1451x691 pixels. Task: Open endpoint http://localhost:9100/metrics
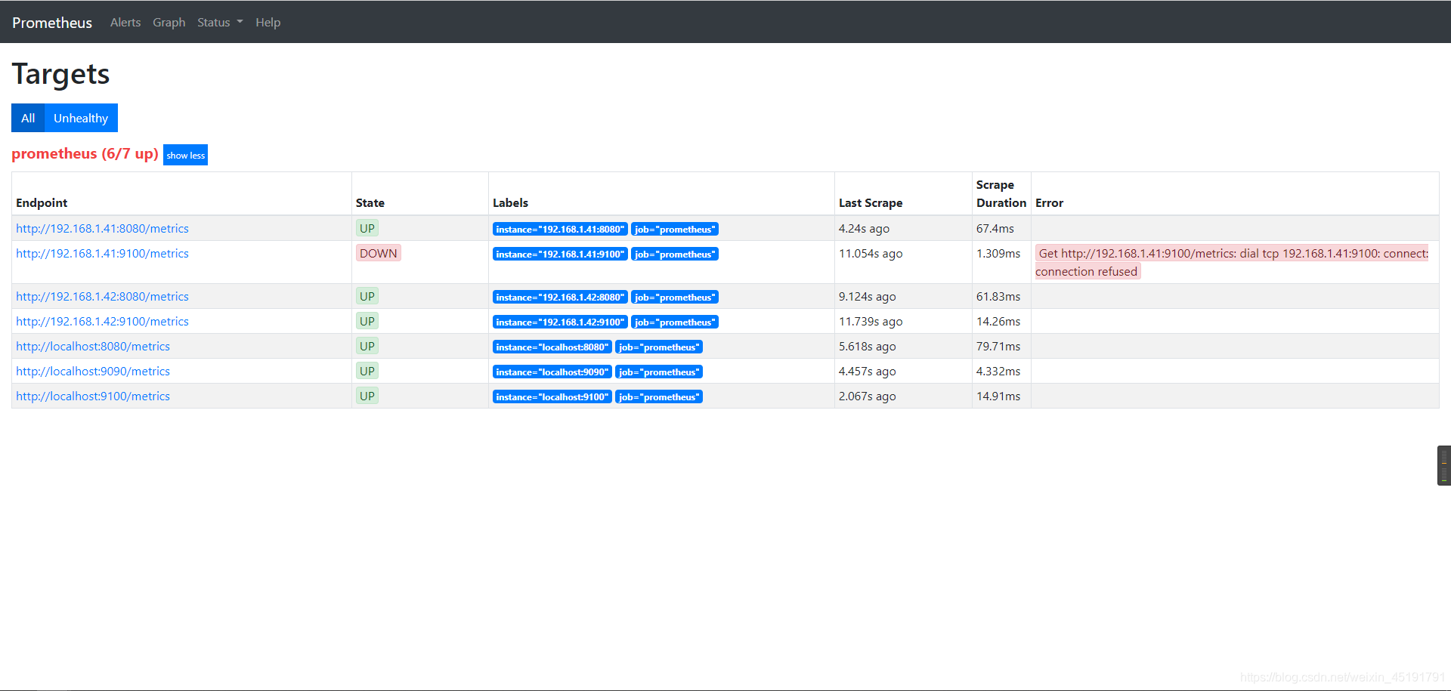click(x=93, y=396)
